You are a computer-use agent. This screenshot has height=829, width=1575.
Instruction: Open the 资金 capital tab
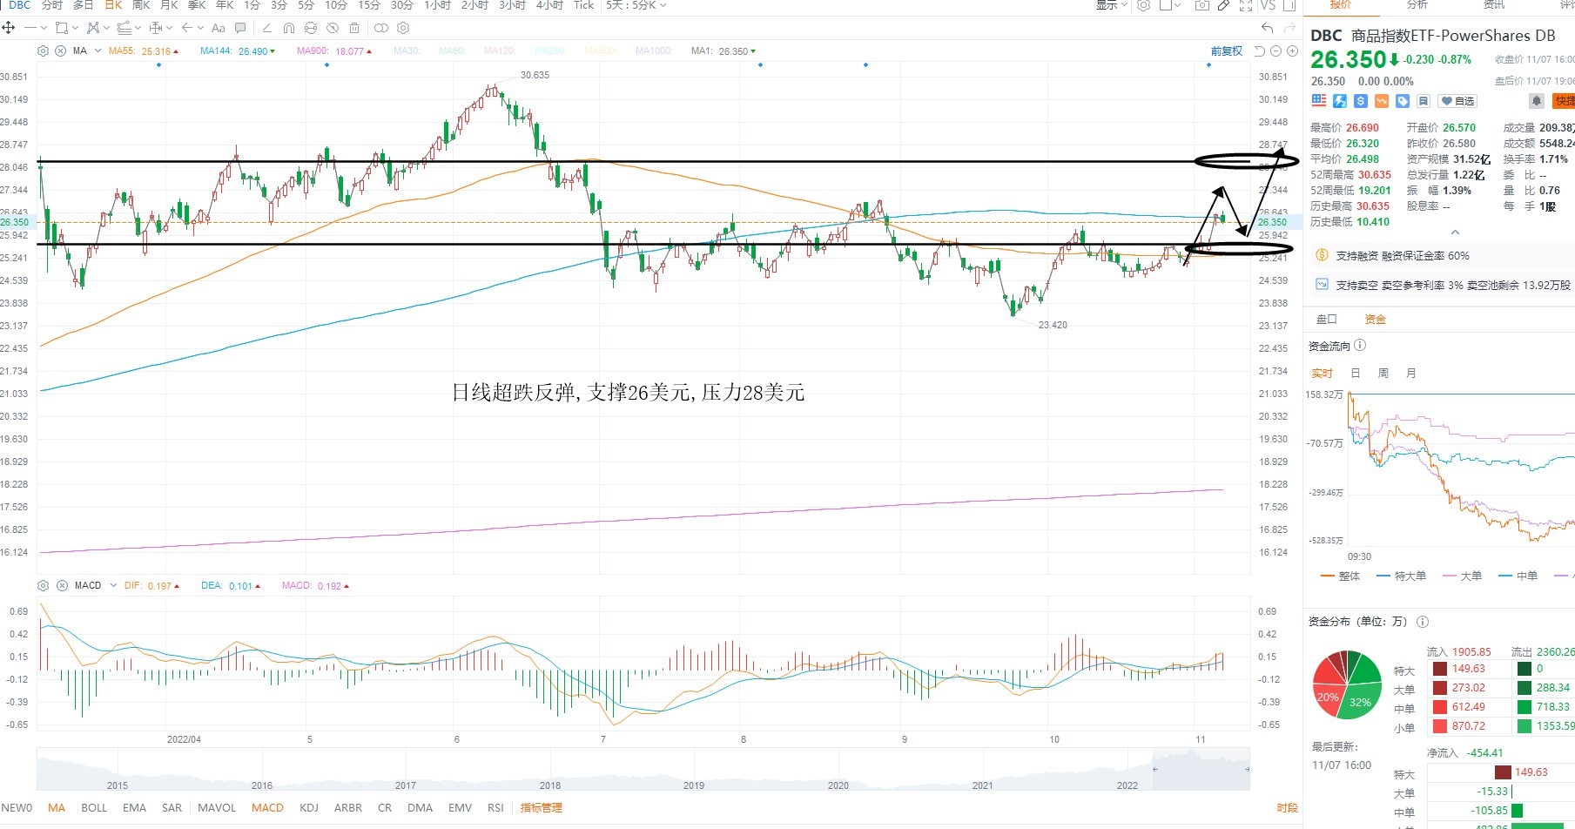(x=1376, y=319)
